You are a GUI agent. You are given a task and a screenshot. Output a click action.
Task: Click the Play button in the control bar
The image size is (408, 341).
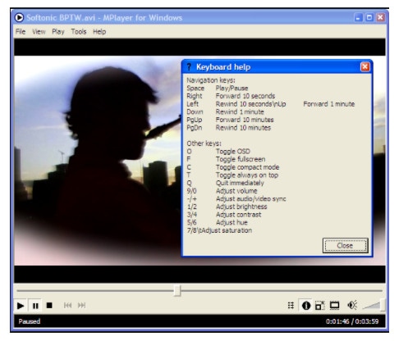pyautogui.click(x=21, y=306)
